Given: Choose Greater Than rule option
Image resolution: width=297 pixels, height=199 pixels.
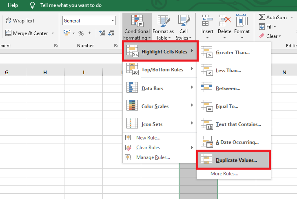Looking at the screenshot, I should pos(233,52).
